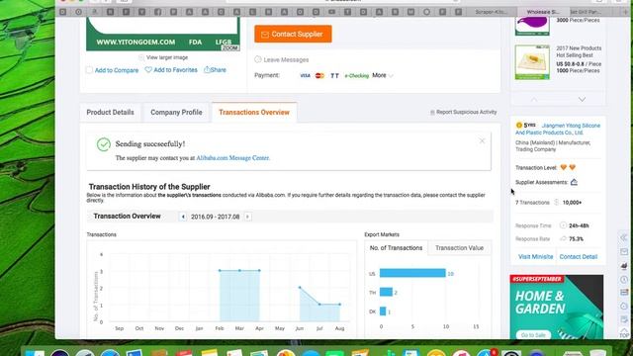The height and width of the screenshot is (356, 633).
Task: Show previous products with up chevron
Action: coord(534,99)
